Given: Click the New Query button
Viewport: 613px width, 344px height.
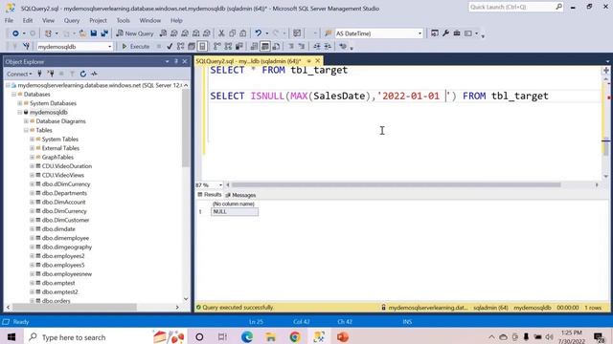Looking at the screenshot, I should point(135,33).
